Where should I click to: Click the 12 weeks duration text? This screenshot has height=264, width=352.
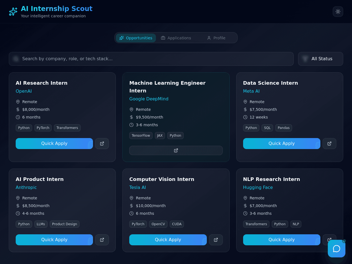click(258, 117)
